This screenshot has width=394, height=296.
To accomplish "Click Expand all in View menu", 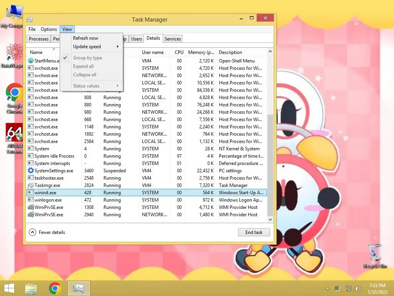I will point(91,66).
